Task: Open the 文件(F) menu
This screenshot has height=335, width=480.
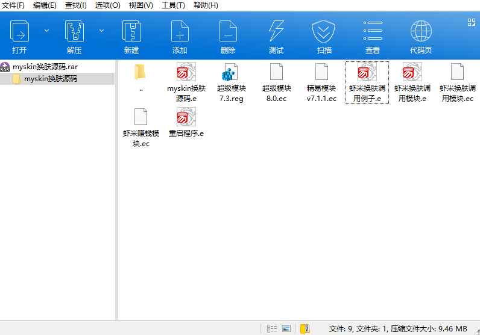Action: point(13,5)
